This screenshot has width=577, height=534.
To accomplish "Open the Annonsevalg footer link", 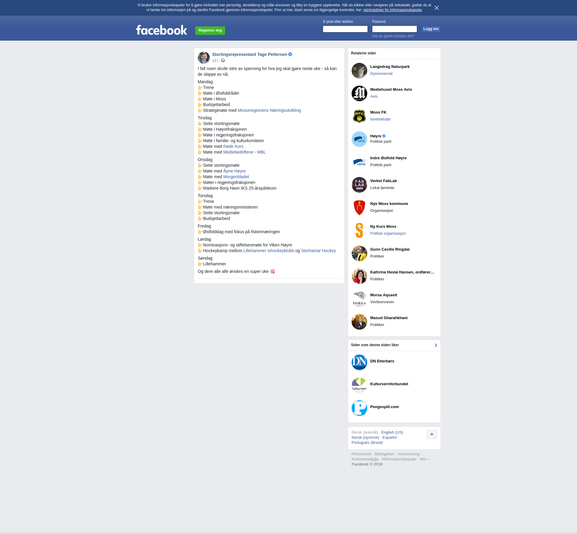I will [x=365, y=459].
